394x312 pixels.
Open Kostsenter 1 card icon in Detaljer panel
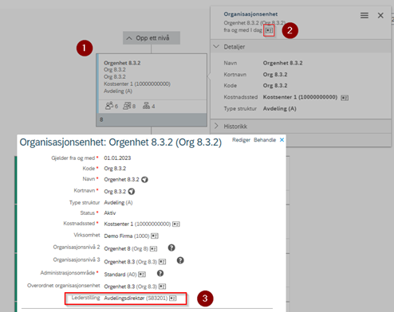(x=345, y=98)
